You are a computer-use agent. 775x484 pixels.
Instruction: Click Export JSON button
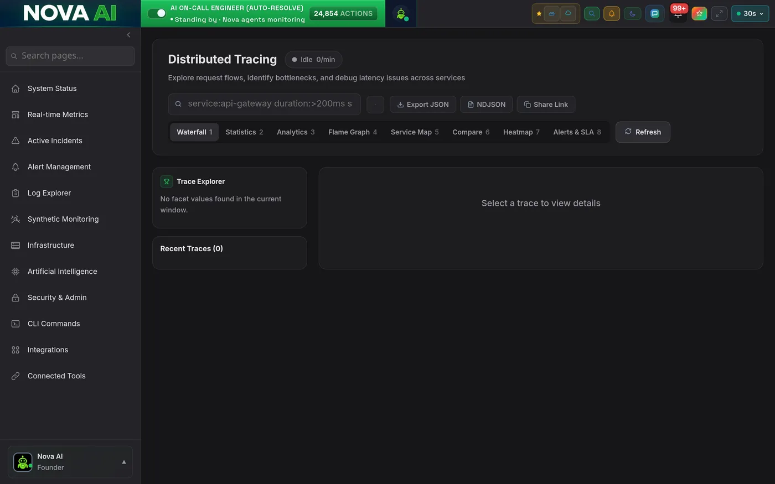[x=423, y=105]
